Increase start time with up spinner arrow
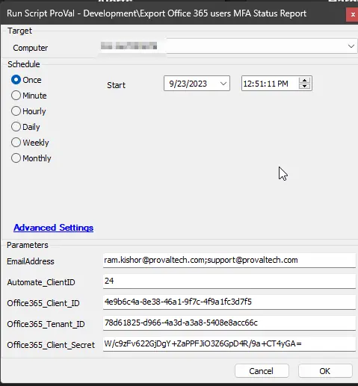Screen dimensions: 358x386 (x=304, y=81)
